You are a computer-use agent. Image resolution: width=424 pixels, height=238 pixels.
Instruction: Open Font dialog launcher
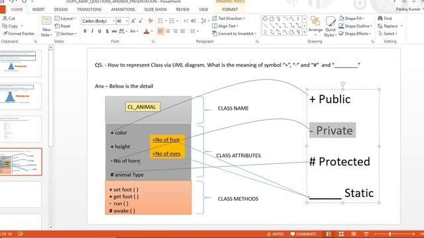tap(153, 42)
